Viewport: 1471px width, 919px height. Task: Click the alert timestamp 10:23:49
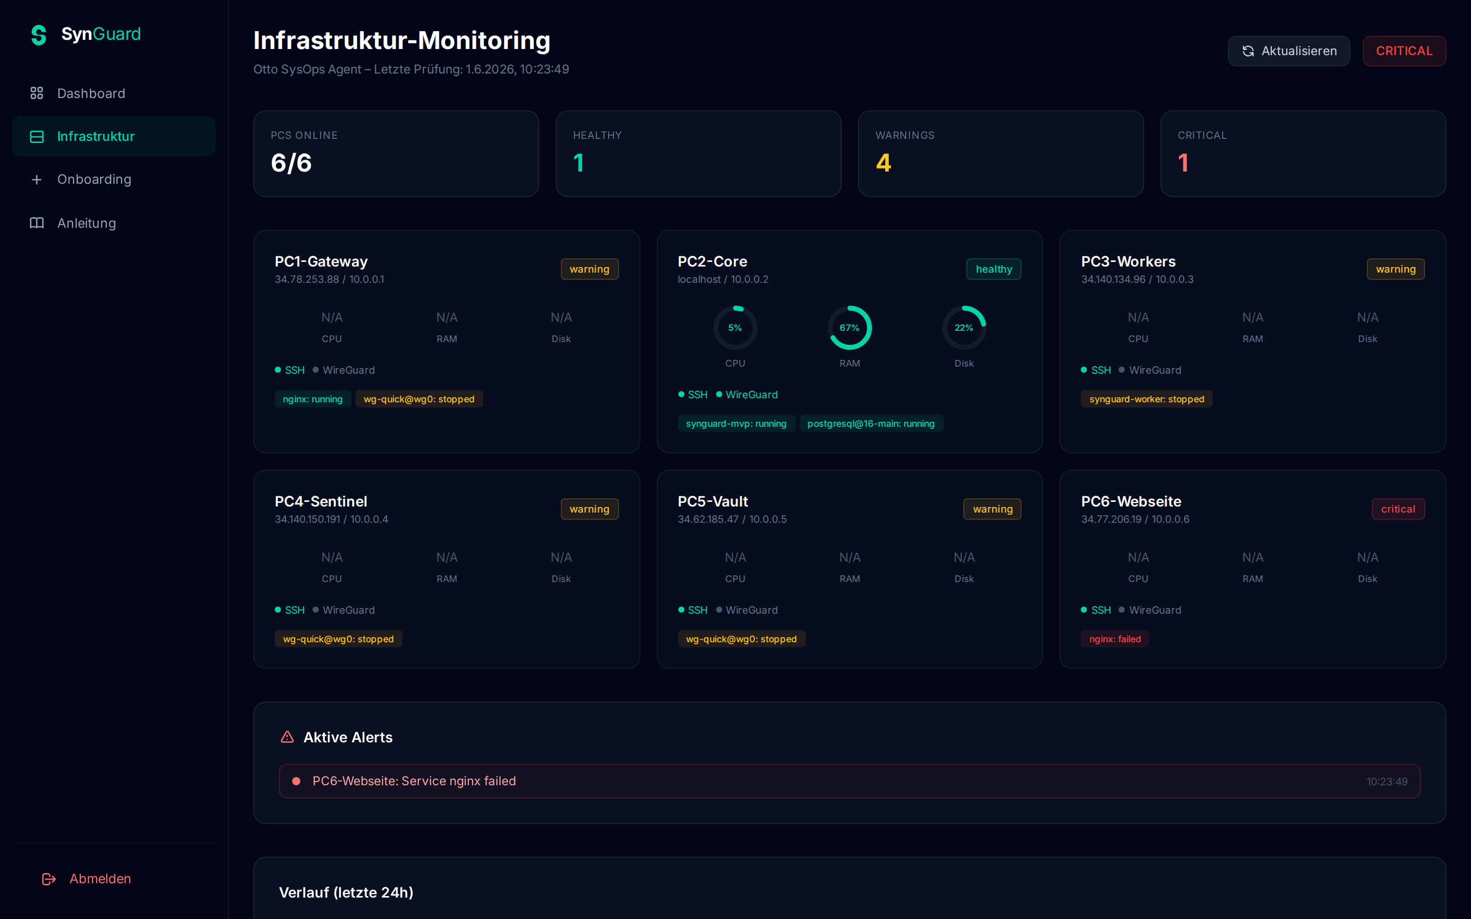point(1387,782)
